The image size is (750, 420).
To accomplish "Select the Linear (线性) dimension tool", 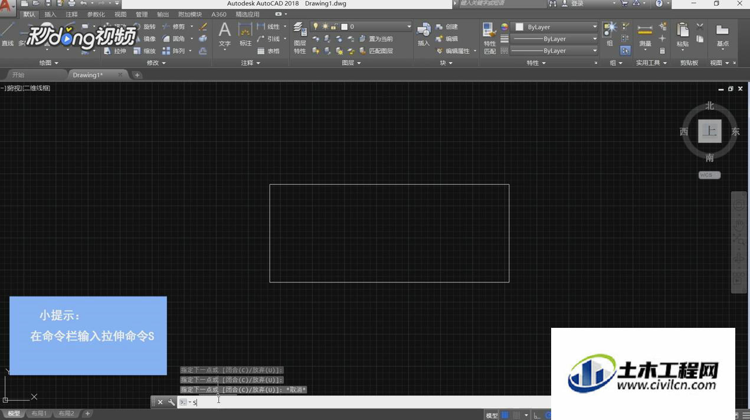I will click(x=268, y=27).
